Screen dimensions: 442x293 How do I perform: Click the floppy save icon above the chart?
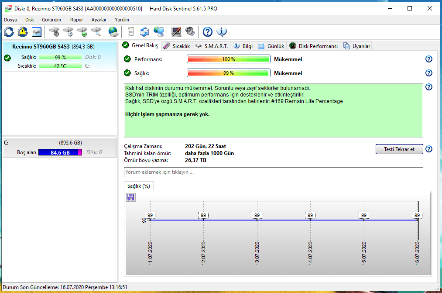click(x=131, y=197)
